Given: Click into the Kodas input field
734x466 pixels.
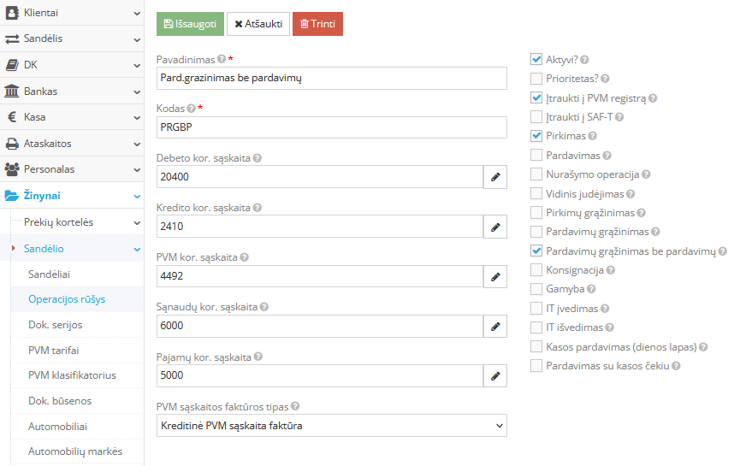Looking at the screenshot, I should tap(332, 127).
